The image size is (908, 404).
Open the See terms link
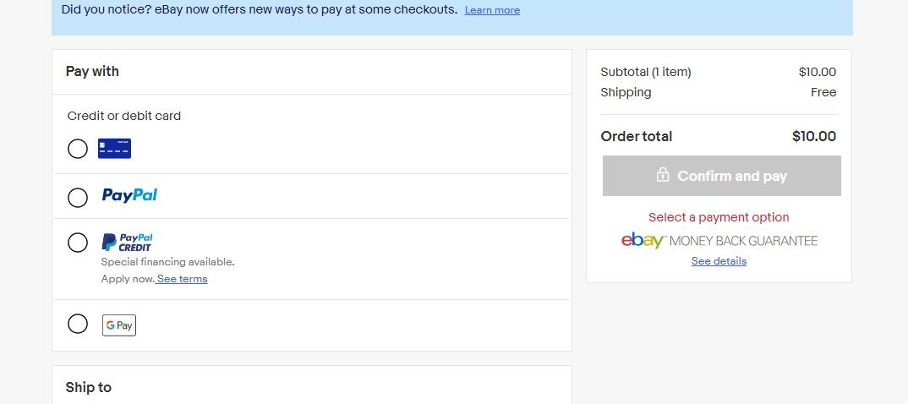182,279
